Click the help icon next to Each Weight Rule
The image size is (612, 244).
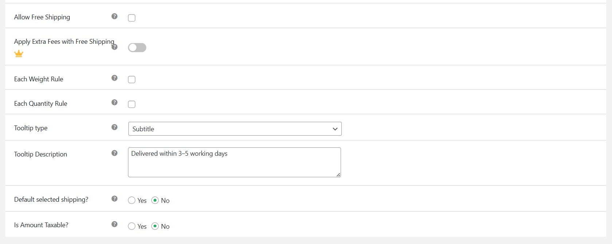tap(115, 78)
